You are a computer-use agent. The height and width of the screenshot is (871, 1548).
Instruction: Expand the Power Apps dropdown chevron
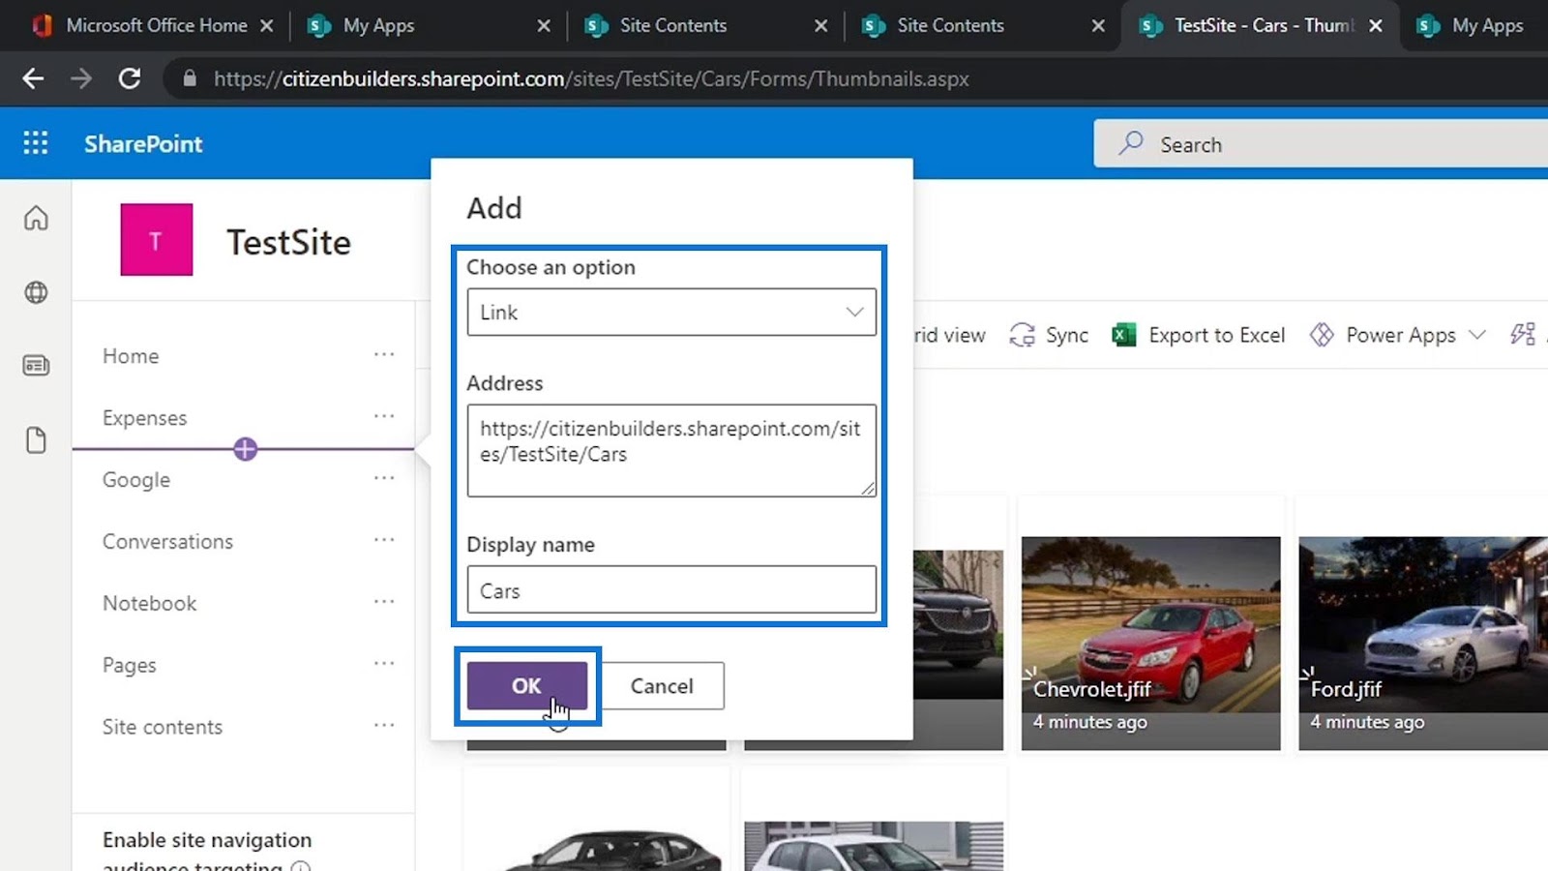[1476, 335]
